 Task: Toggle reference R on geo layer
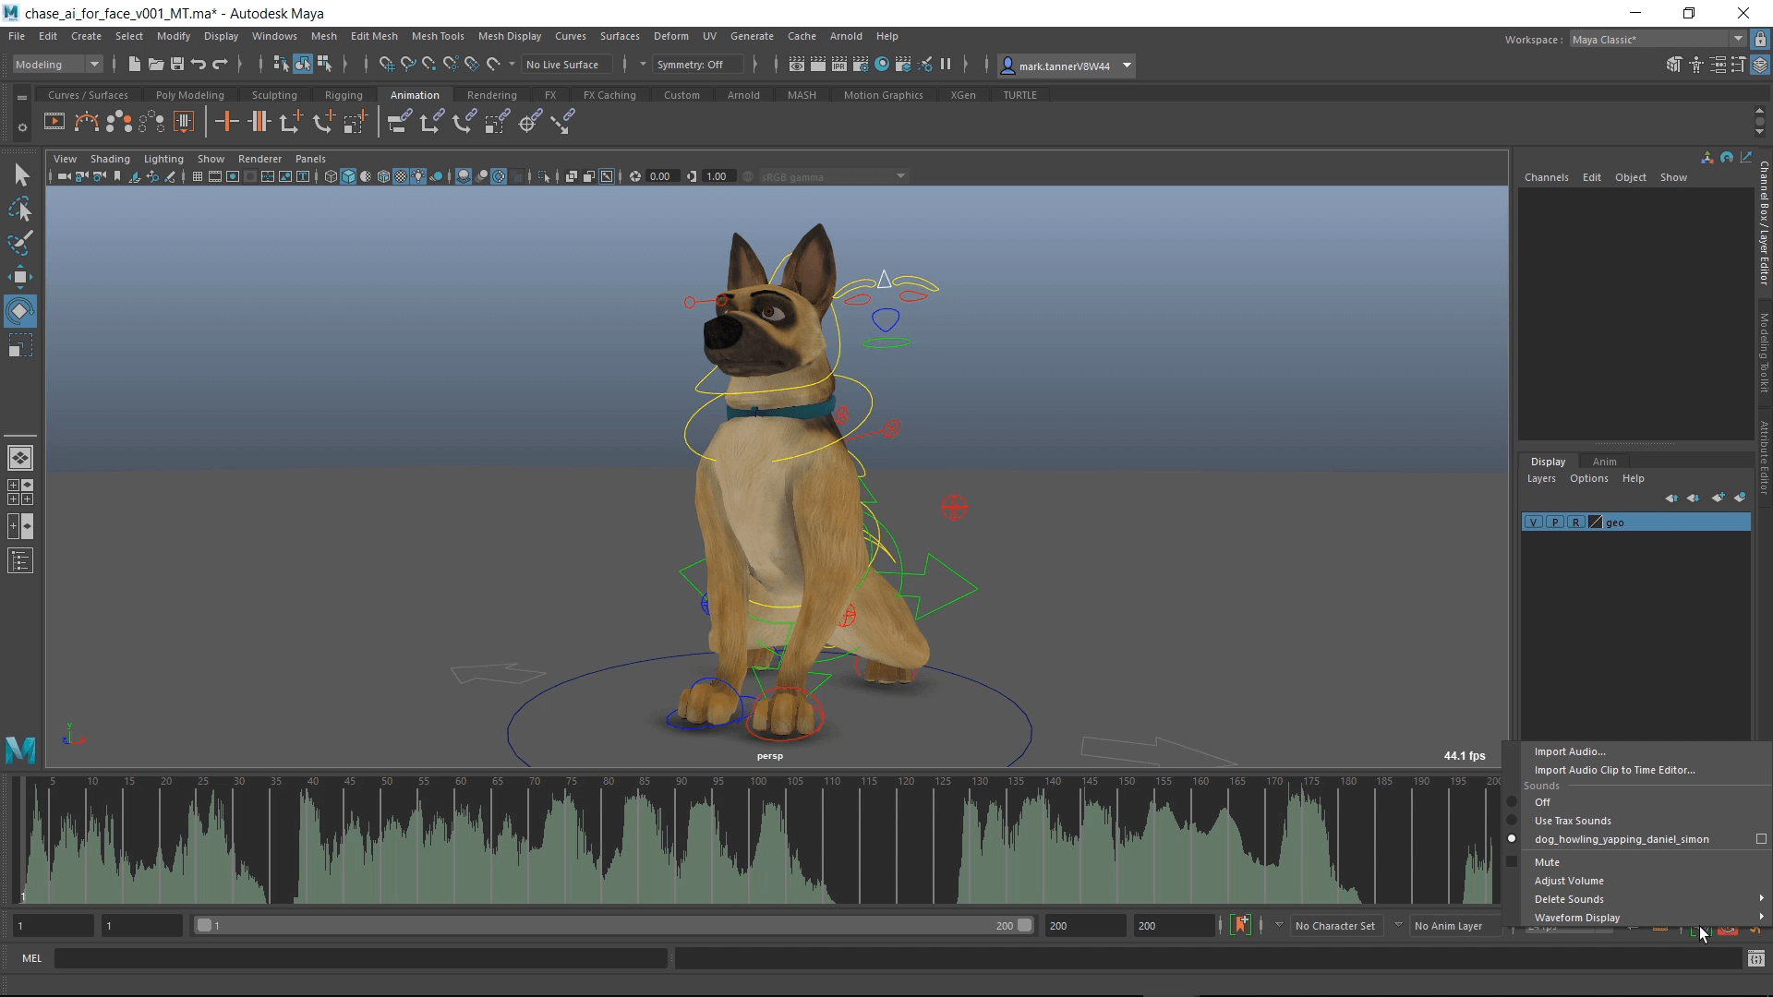click(1576, 523)
